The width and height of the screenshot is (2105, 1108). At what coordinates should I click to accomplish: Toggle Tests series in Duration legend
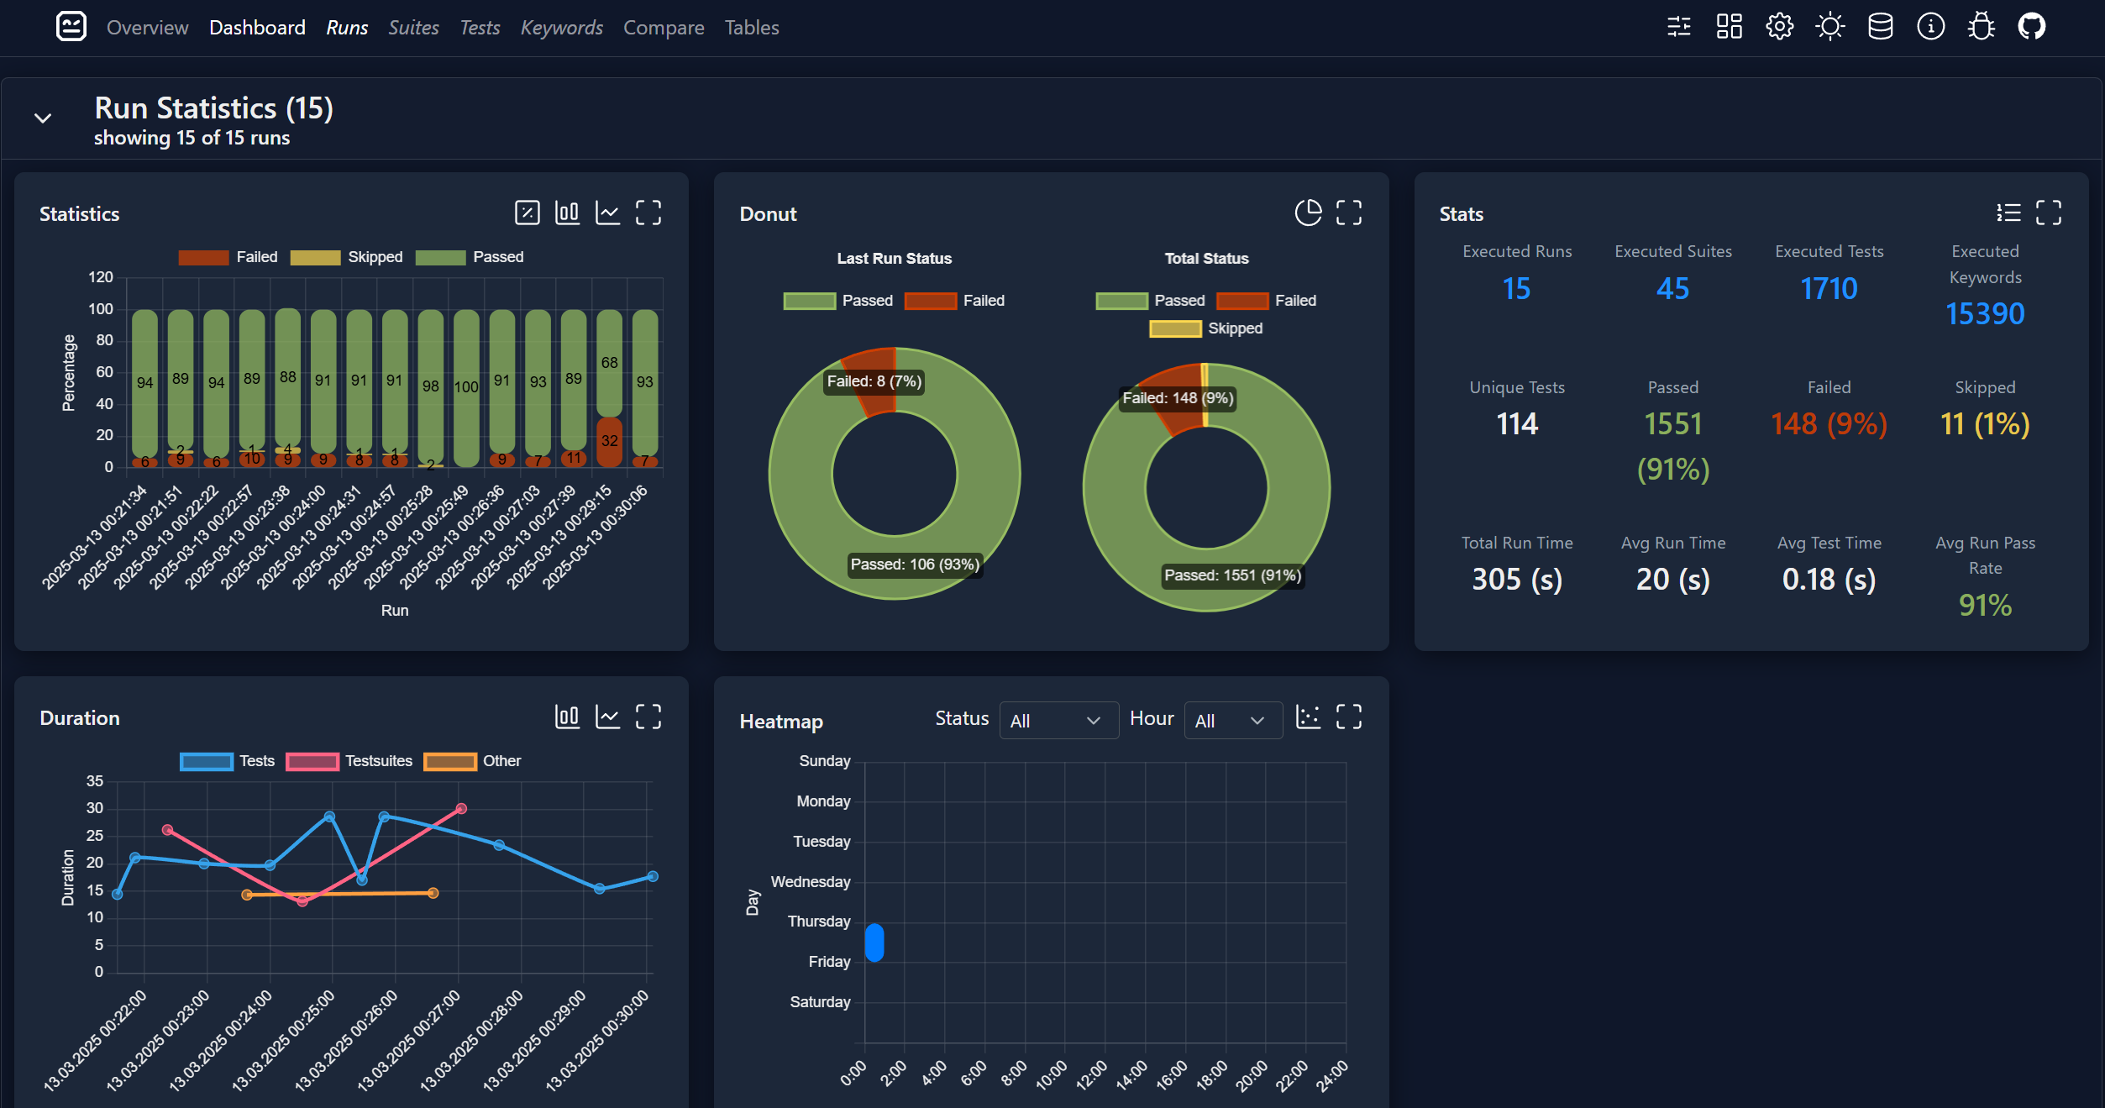pos(227,761)
